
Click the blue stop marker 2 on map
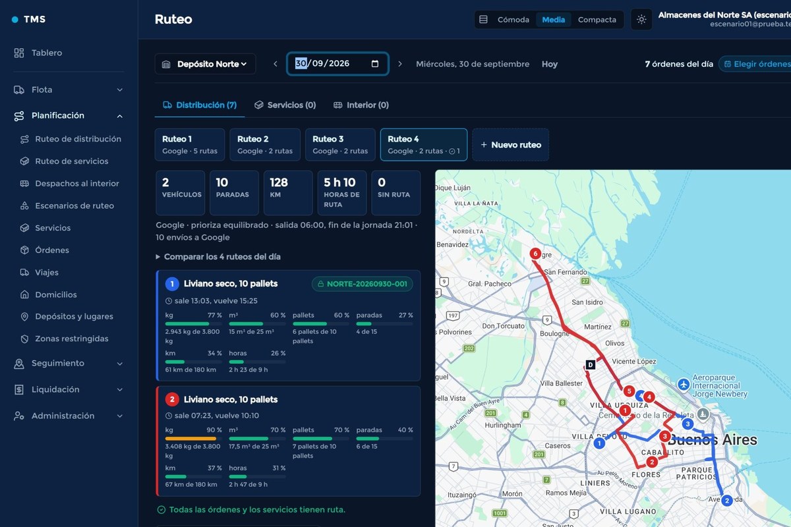coord(727,501)
